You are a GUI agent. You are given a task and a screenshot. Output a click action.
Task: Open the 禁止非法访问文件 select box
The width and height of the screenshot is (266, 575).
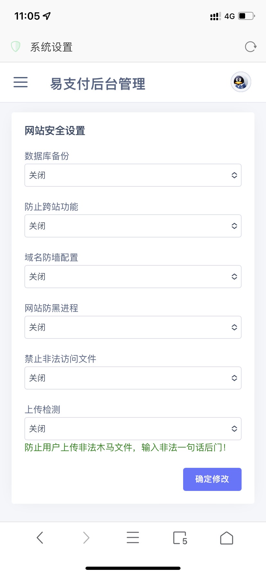coord(133,378)
